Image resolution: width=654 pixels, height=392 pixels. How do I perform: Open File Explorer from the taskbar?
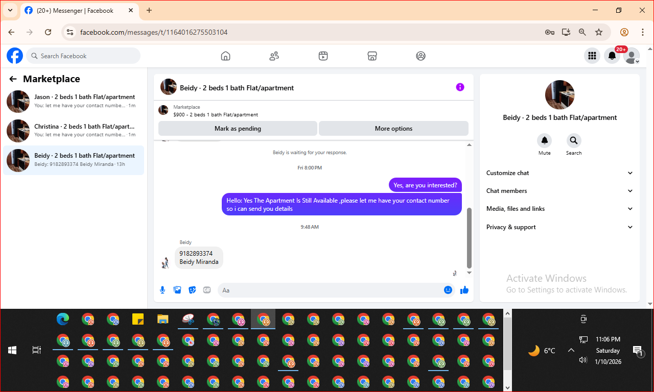coord(163,320)
